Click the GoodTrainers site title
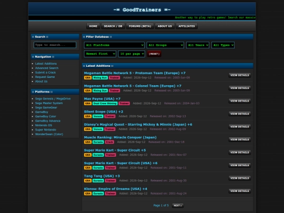This screenshot has width=284, height=213. (x=142, y=10)
